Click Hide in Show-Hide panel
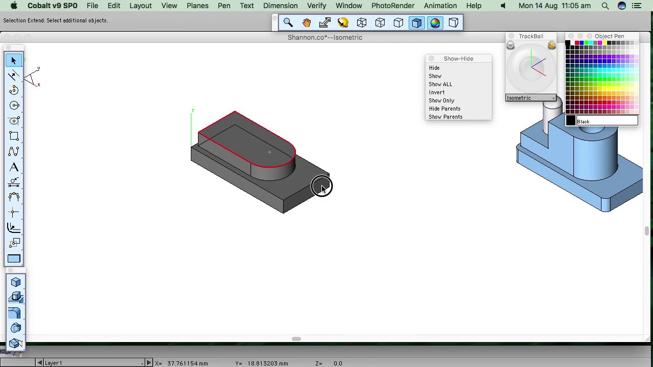653x367 pixels. 434,68
